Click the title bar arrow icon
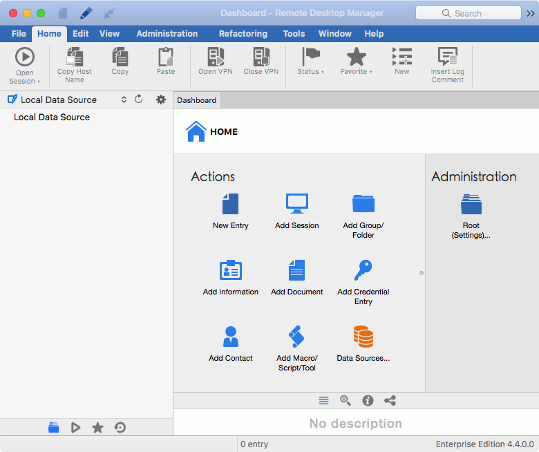 (109, 13)
